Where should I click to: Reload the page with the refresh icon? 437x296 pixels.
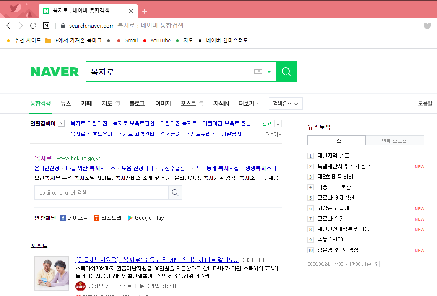34,26
